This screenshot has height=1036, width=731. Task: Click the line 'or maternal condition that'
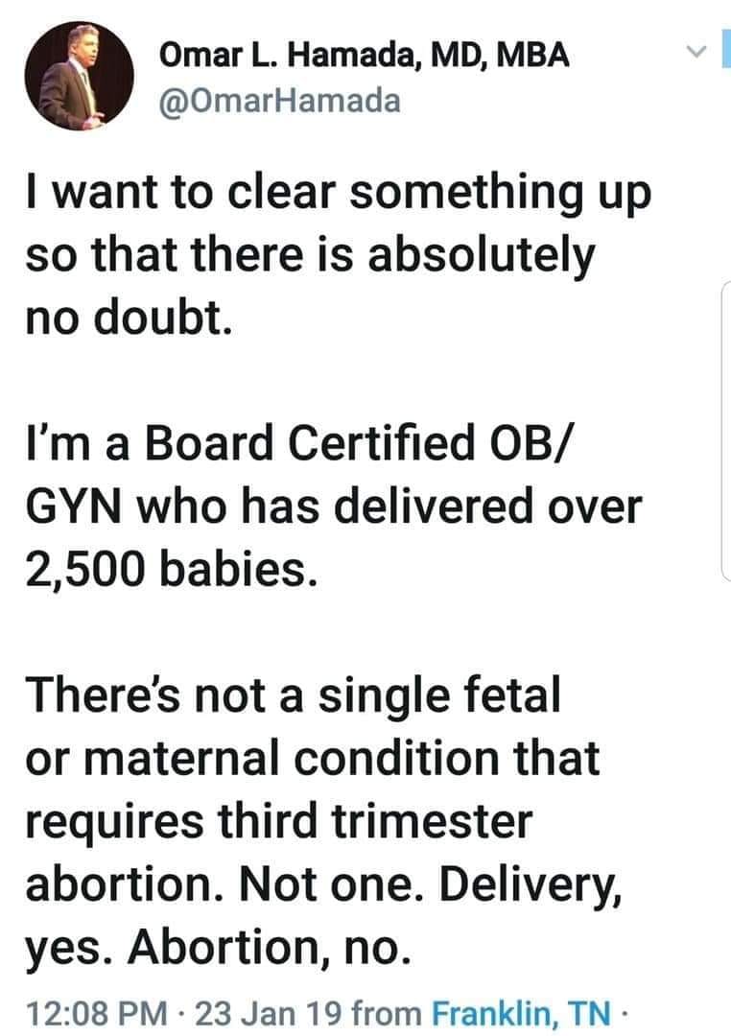pyautogui.click(x=312, y=758)
